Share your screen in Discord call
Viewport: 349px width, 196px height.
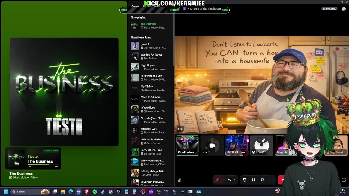(x=245, y=180)
